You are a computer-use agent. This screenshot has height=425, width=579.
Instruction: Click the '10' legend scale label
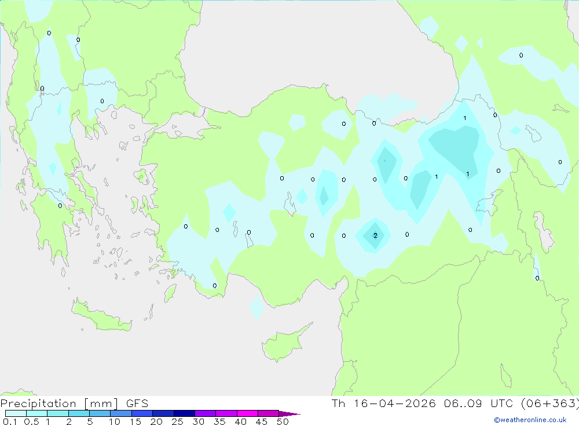[115, 422]
